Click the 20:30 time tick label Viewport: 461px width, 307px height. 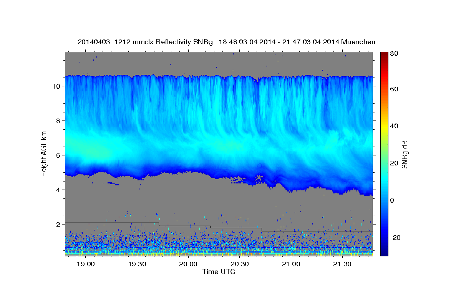click(x=240, y=264)
